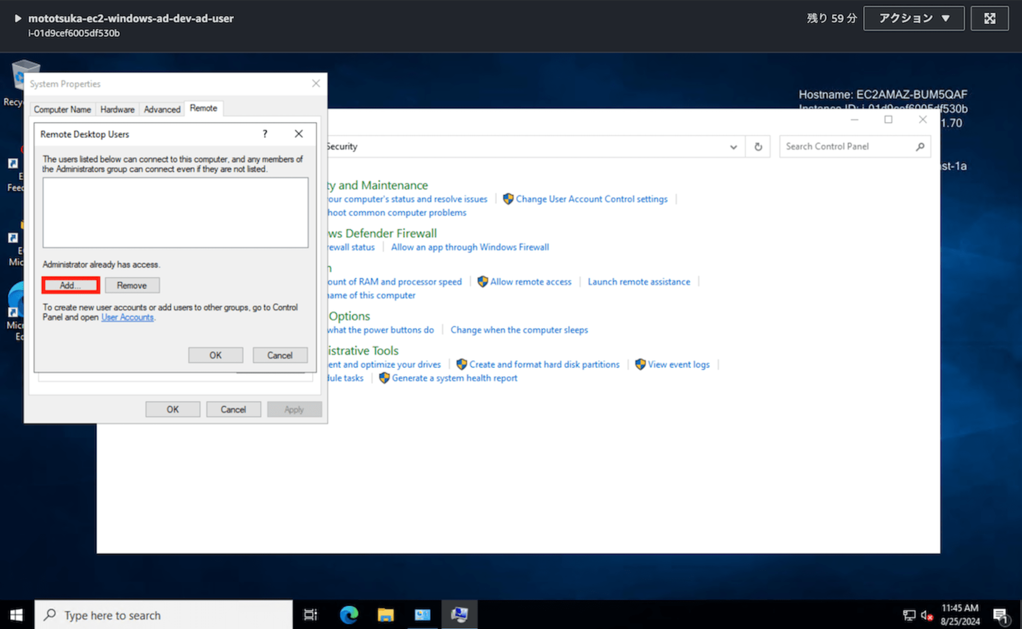Select the Remote tab in System Properties
The width and height of the screenshot is (1022, 629).
click(x=204, y=108)
